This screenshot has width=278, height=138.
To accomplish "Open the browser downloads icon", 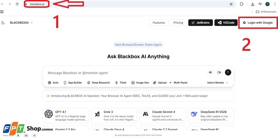I will 253,4.
